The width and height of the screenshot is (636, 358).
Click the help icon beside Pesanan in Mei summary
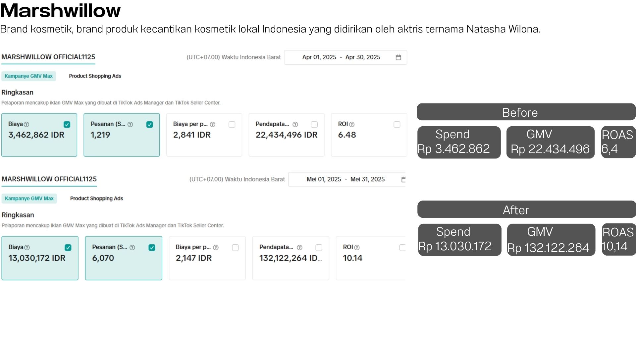pyautogui.click(x=132, y=247)
